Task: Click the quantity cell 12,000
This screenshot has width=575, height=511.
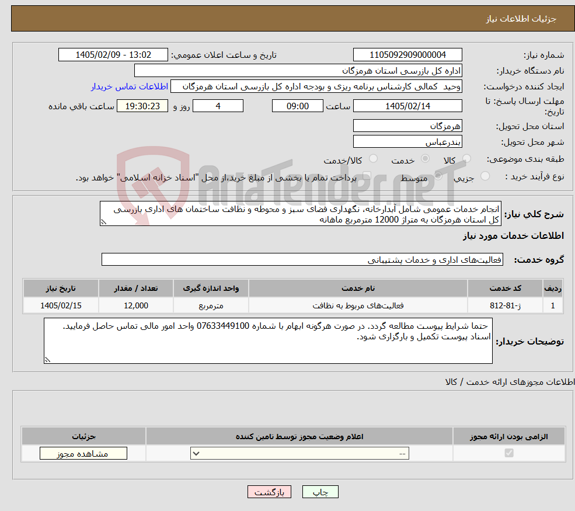Action: [135, 305]
